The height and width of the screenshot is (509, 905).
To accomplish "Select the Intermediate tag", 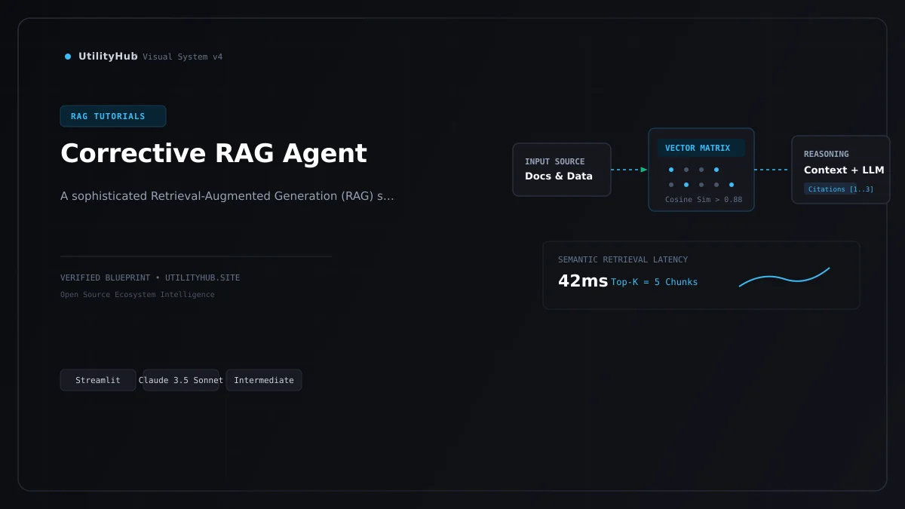I will pyautogui.click(x=264, y=380).
